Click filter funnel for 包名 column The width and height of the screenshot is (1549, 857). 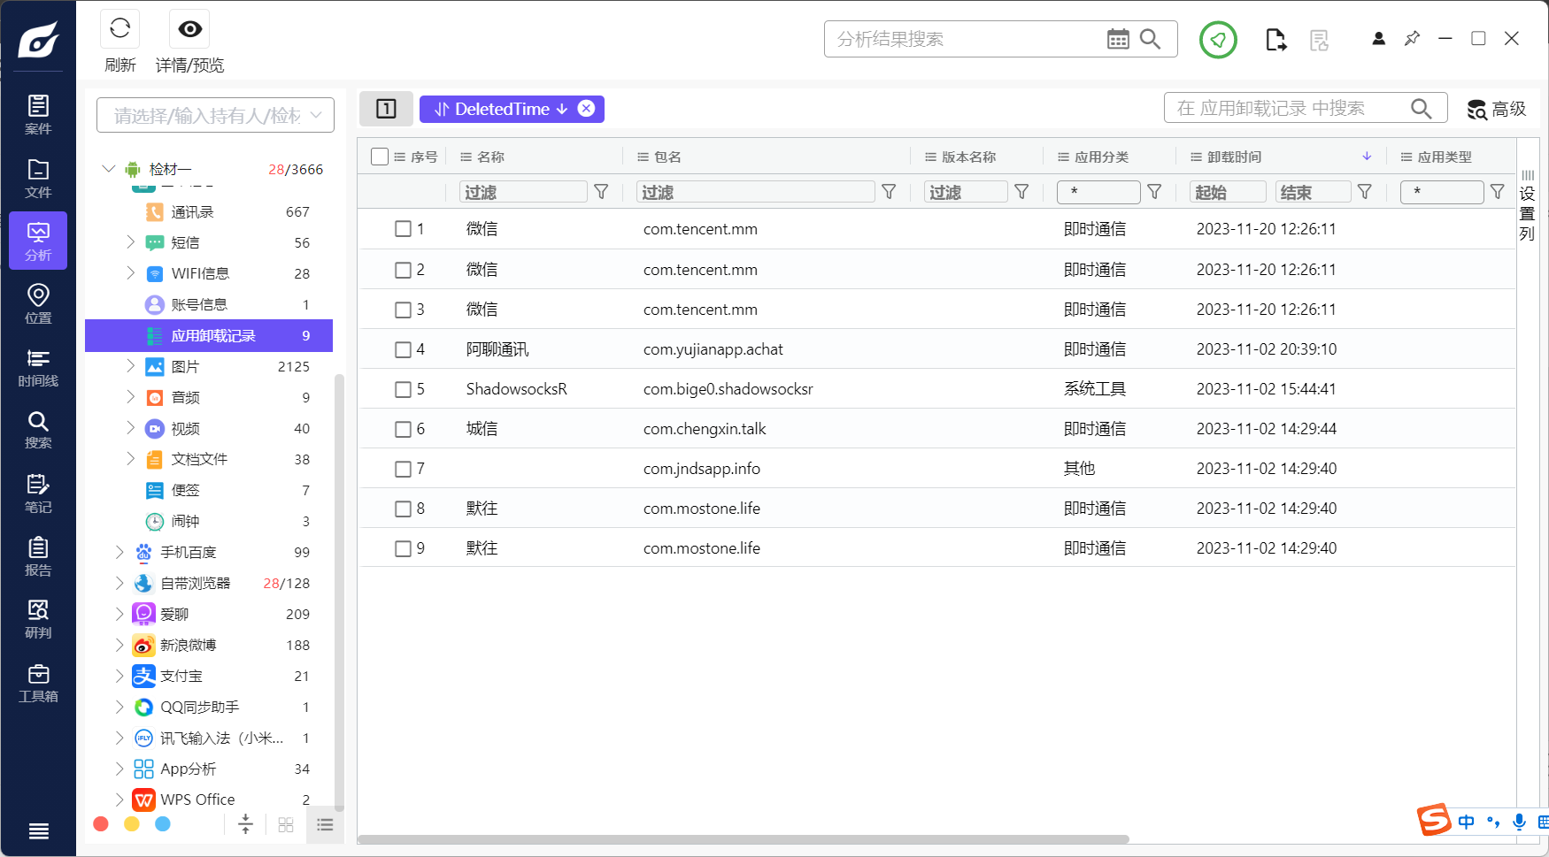tap(889, 192)
